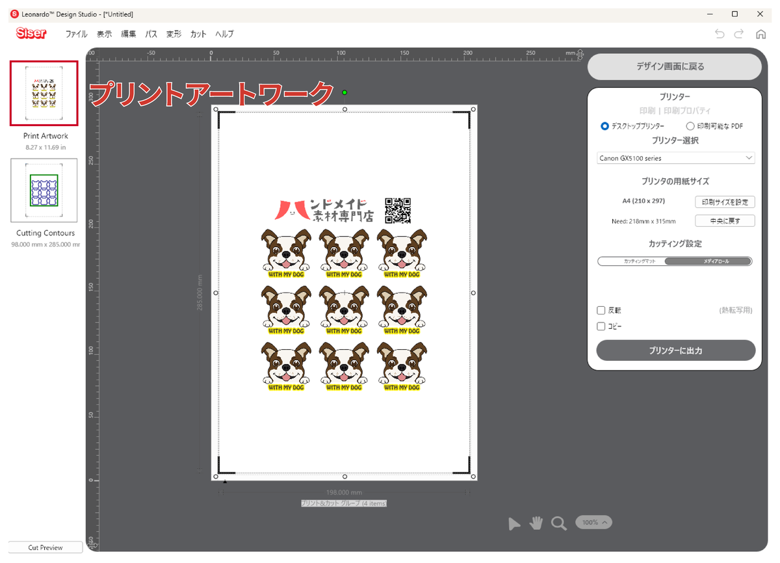
Task: Activate the hand pan tool
Action: pyautogui.click(x=536, y=523)
